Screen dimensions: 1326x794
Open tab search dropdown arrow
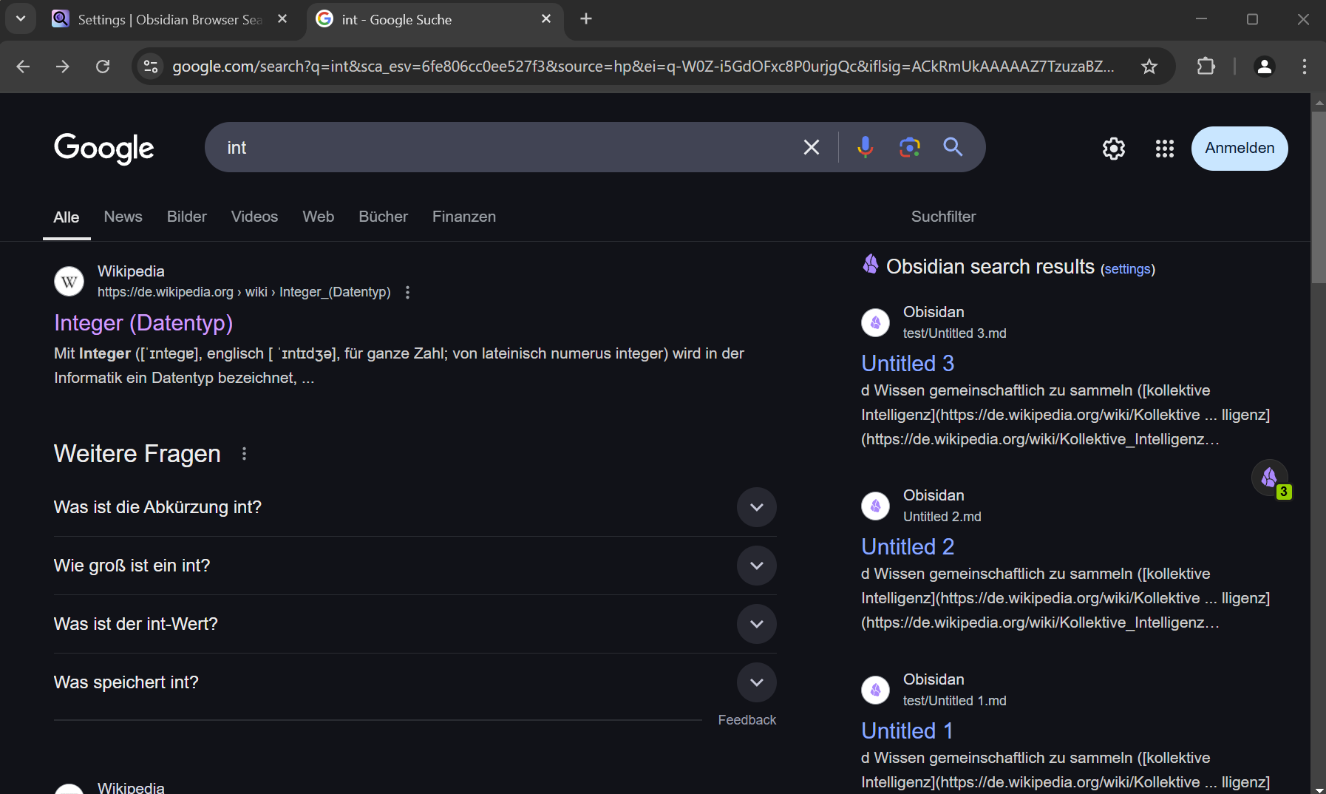(x=21, y=19)
